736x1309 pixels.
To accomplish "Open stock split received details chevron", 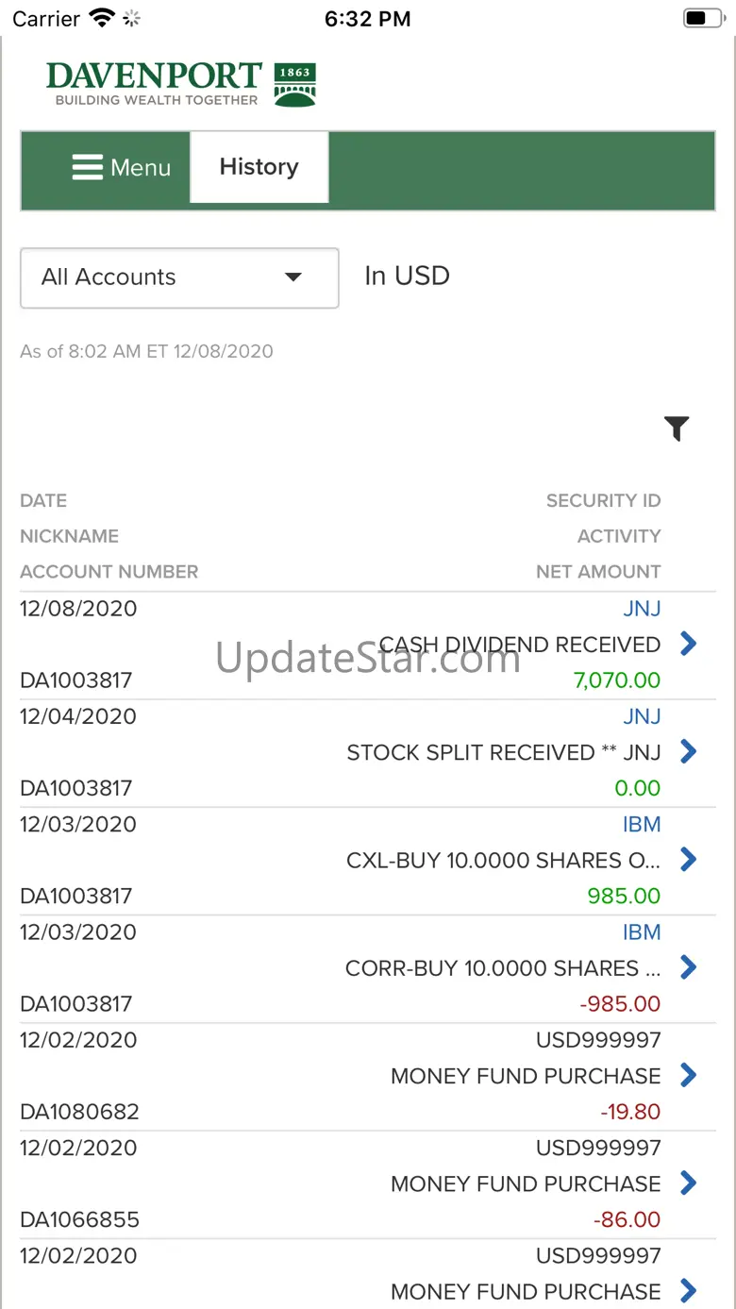I will [689, 751].
